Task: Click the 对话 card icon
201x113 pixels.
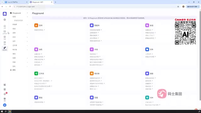Action: pyautogui.click(x=92, y=49)
